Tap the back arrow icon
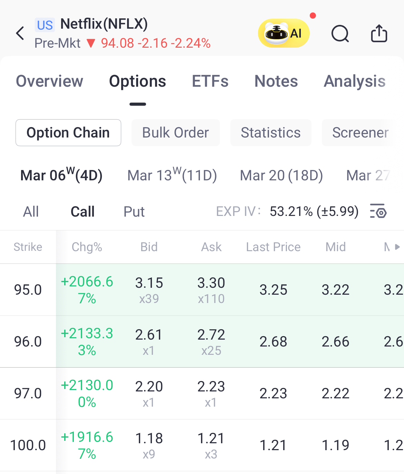Image resolution: width=404 pixels, height=474 pixels. (x=20, y=34)
